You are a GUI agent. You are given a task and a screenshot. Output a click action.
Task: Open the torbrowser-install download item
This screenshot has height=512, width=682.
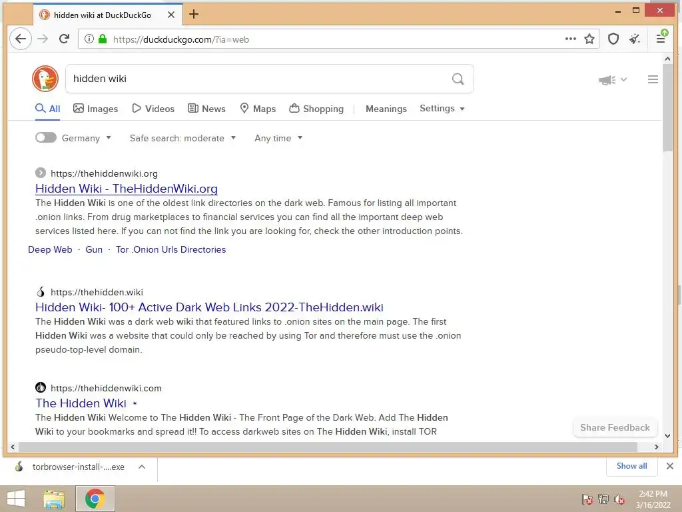(69, 467)
